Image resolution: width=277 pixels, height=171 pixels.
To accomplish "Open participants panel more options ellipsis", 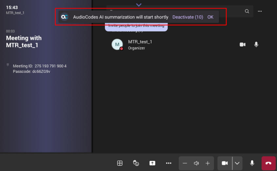I will [x=260, y=11].
